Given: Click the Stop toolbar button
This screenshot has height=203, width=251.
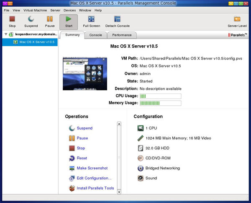Looking at the screenshot, I should pos(12,22).
